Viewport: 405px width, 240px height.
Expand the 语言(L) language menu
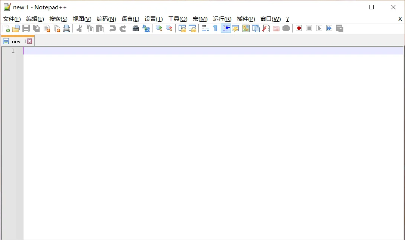130,19
